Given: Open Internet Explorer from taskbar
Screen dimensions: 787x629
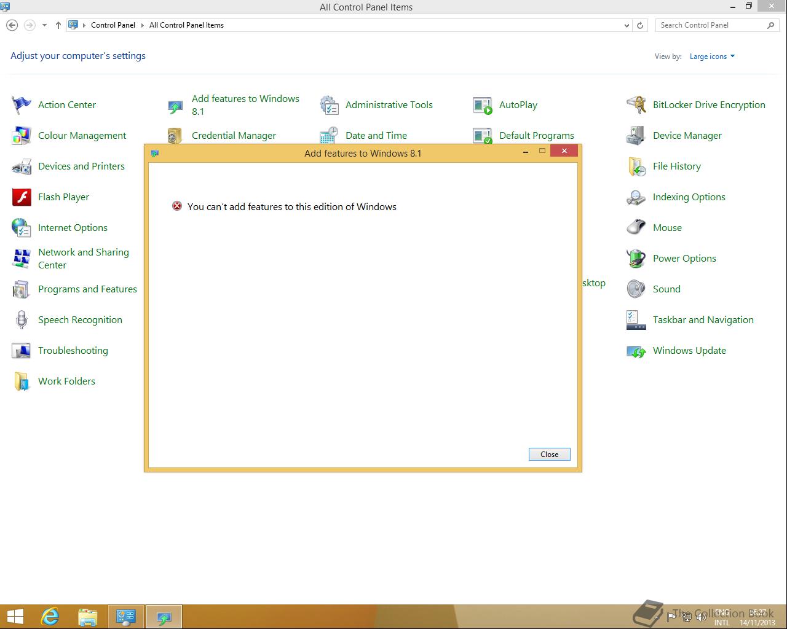Looking at the screenshot, I should [x=50, y=617].
